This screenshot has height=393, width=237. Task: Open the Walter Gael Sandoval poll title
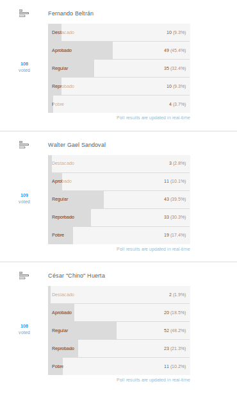[x=77, y=145]
